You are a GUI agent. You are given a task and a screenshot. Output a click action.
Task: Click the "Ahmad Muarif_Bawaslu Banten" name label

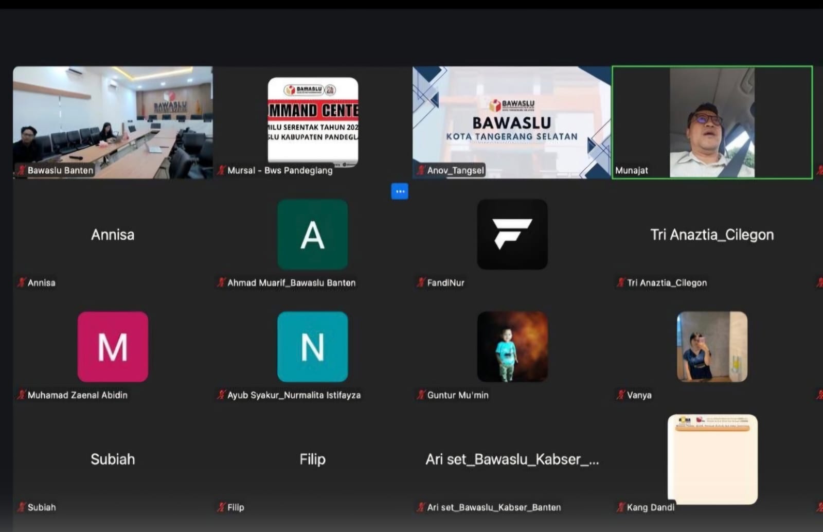pos(292,282)
